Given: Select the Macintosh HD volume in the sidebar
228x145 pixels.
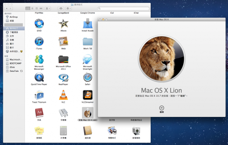Looking at the screenshot, I should [14, 59].
